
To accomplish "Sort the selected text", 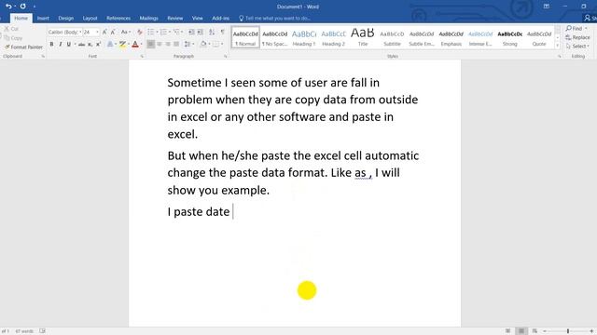I will [x=212, y=33].
